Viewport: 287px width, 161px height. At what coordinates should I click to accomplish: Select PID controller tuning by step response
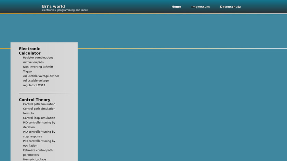pos(39,134)
